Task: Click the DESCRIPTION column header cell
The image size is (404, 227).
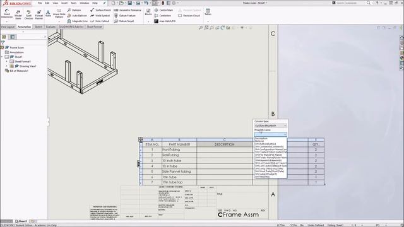Action: point(225,144)
